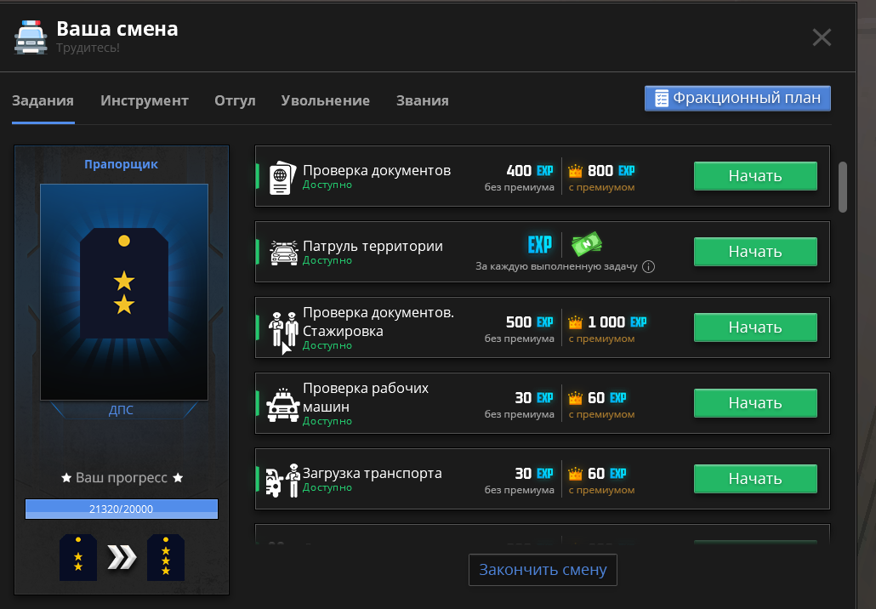Click За каждую выполненную задачу text
This screenshot has height=609, width=876.
[x=556, y=266]
